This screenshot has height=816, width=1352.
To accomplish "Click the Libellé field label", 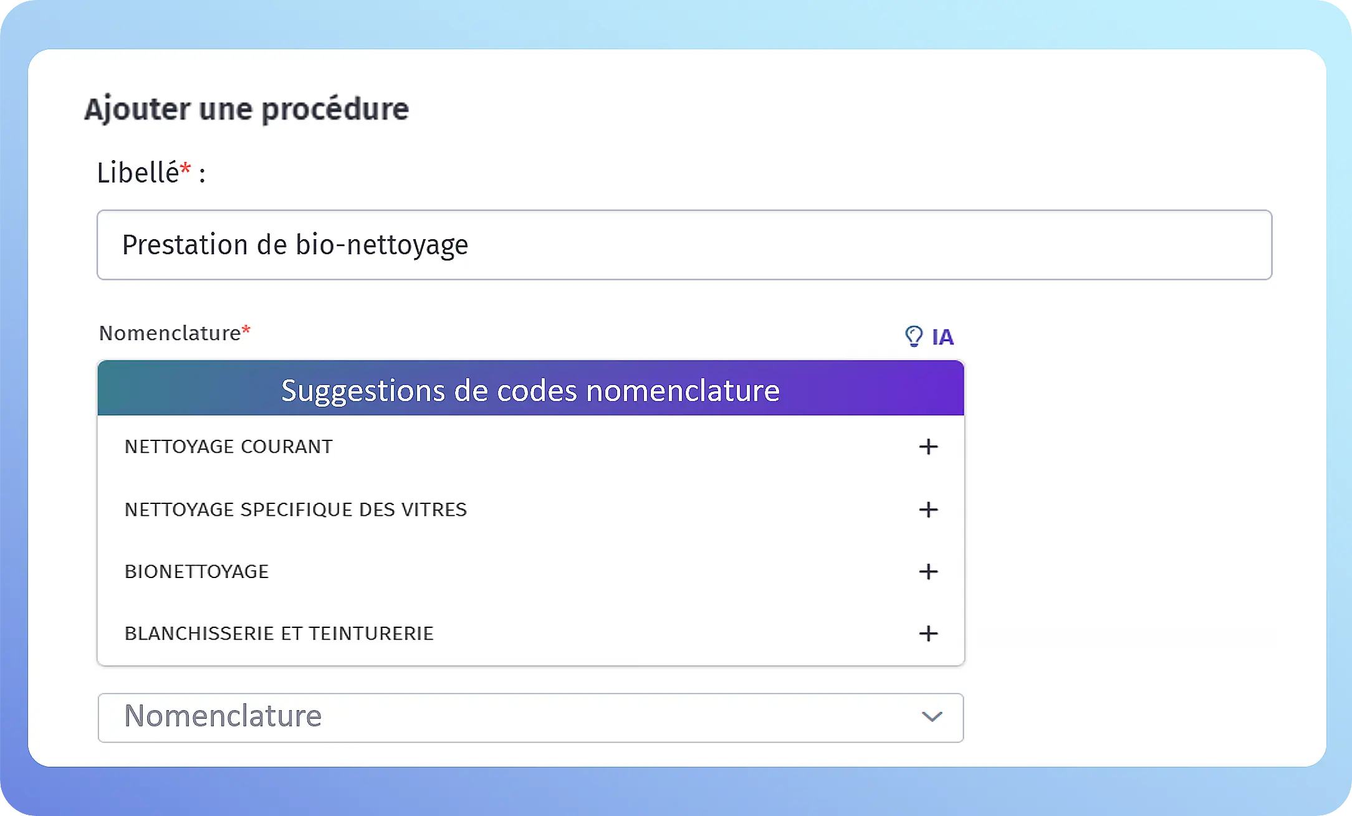I will (138, 173).
